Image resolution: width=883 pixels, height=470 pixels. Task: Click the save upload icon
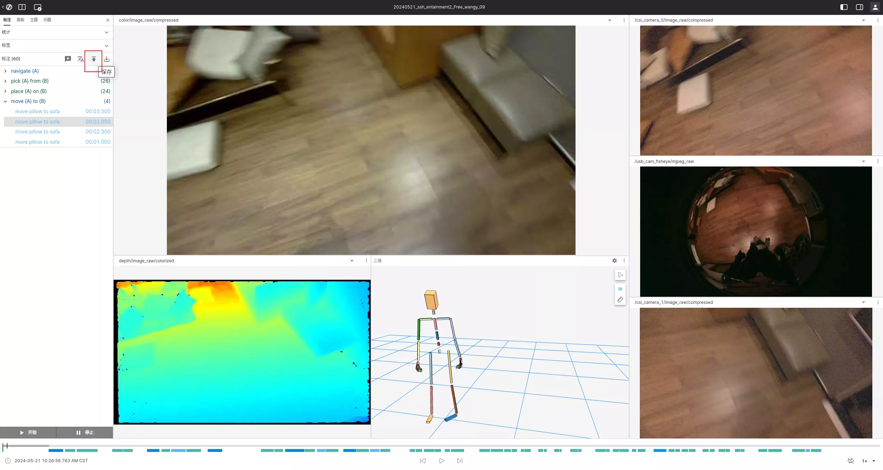coord(94,59)
